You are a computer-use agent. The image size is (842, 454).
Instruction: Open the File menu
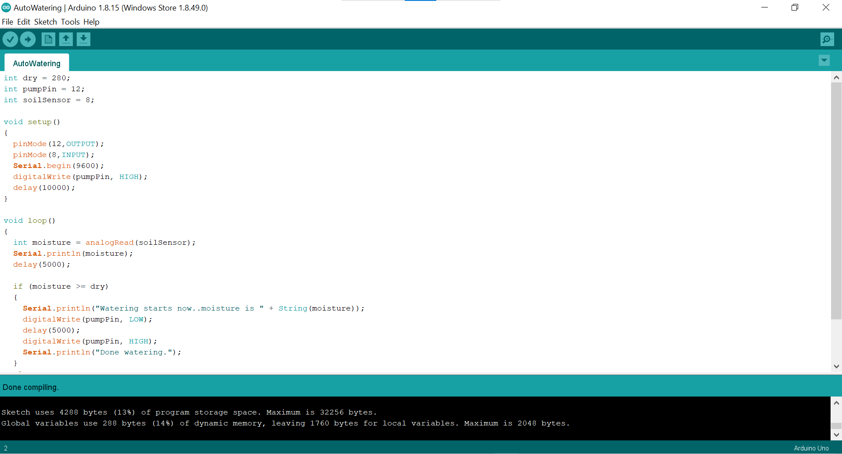point(7,22)
